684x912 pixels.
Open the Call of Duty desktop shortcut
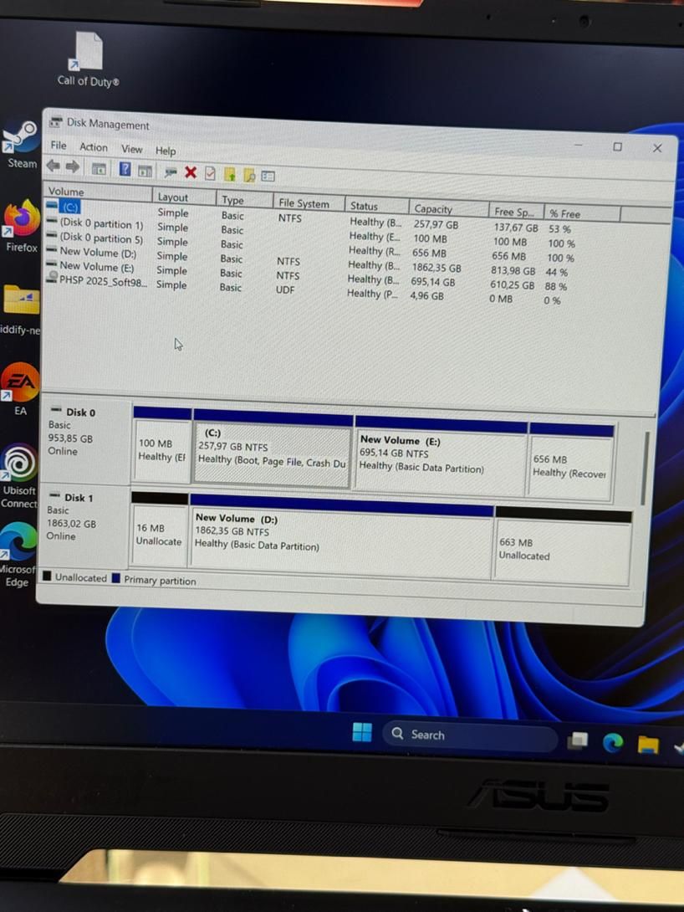pos(88,59)
